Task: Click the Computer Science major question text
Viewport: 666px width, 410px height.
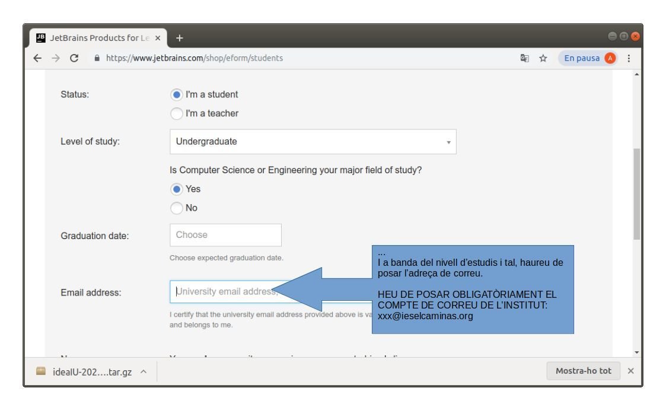Action: (295, 170)
